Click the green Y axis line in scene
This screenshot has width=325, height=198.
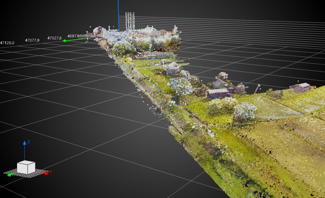pyautogui.click(x=76, y=39)
